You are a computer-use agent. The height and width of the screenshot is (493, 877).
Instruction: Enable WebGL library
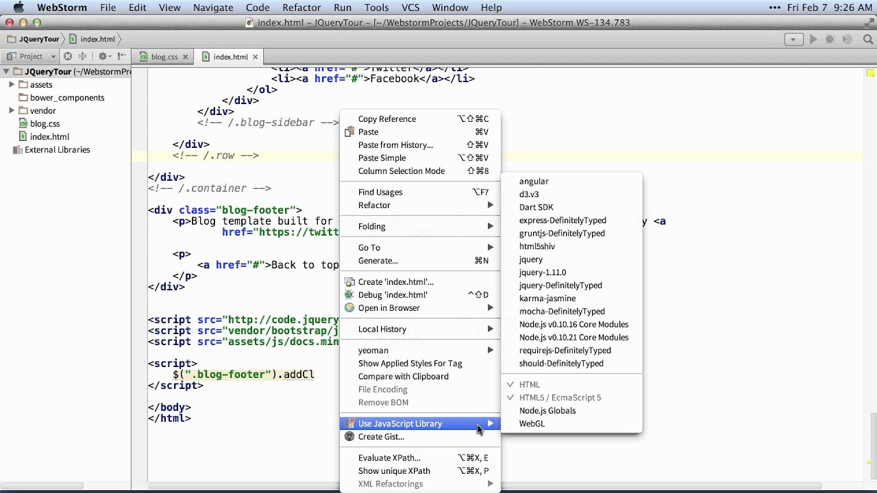coord(532,423)
